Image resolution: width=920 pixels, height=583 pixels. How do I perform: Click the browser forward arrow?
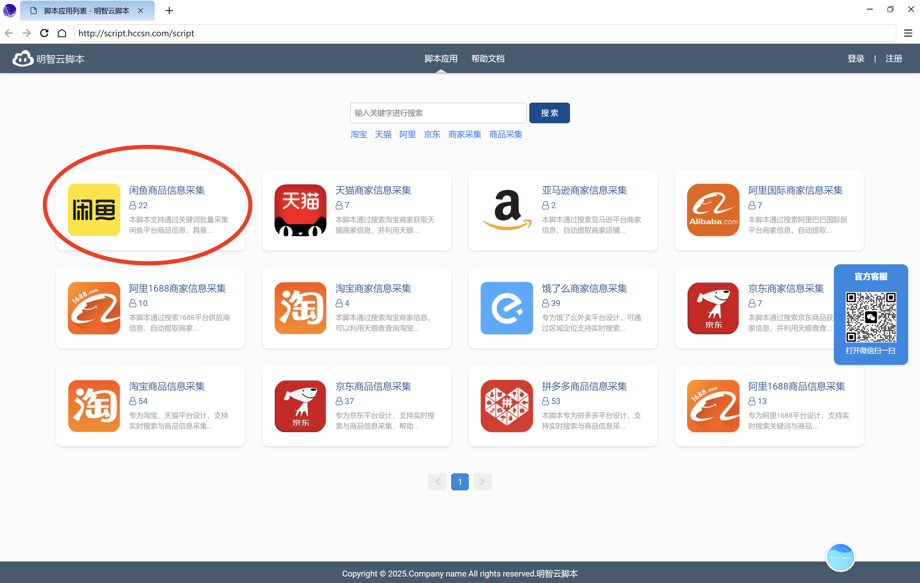tap(26, 33)
